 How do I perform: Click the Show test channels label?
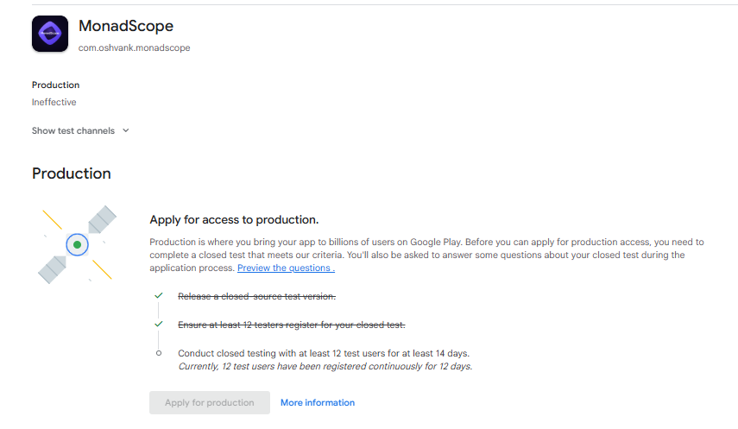[73, 131]
